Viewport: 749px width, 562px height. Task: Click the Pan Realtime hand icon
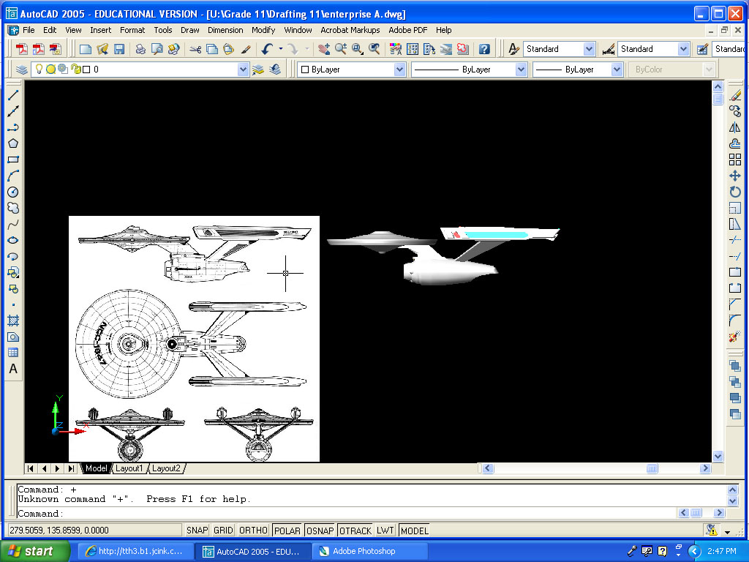324,49
